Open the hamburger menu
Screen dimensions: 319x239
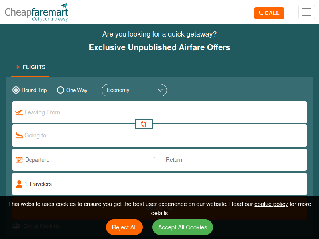(x=306, y=12)
